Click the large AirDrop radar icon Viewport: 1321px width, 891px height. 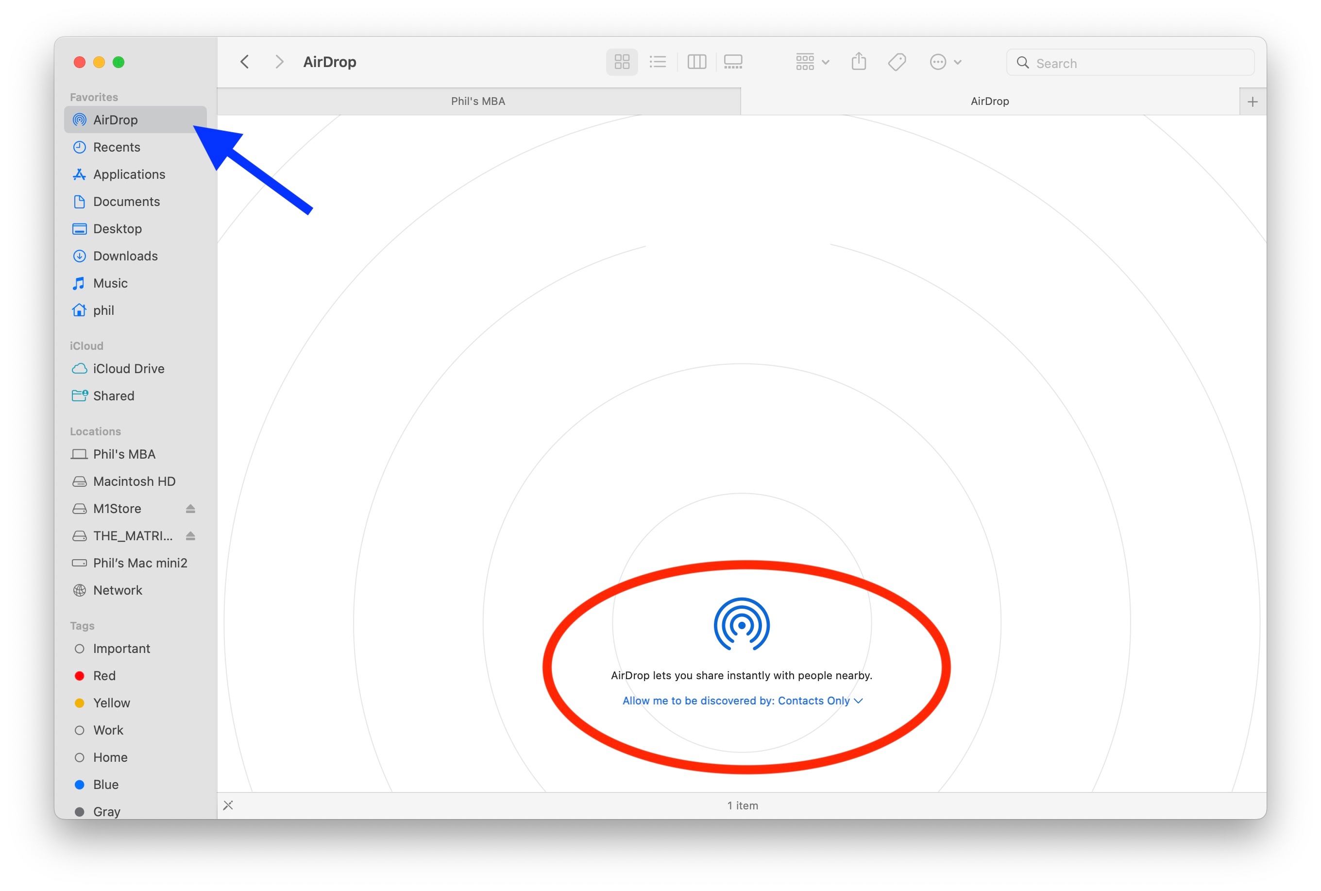[741, 624]
